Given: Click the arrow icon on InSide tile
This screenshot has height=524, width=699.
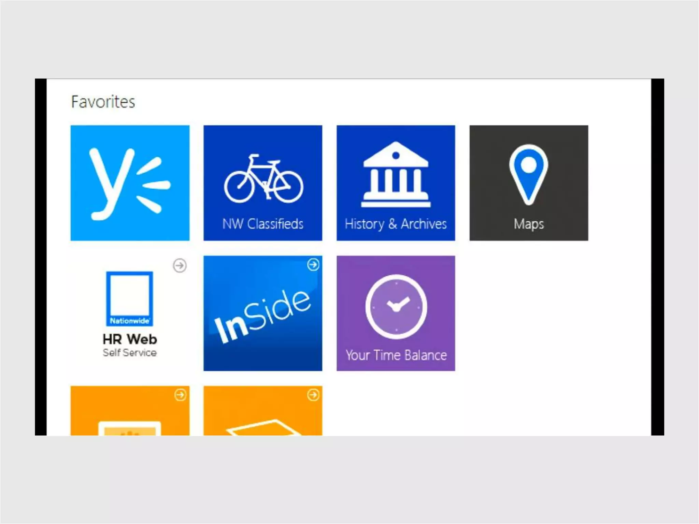Looking at the screenshot, I should pyautogui.click(x=313, y=264).
